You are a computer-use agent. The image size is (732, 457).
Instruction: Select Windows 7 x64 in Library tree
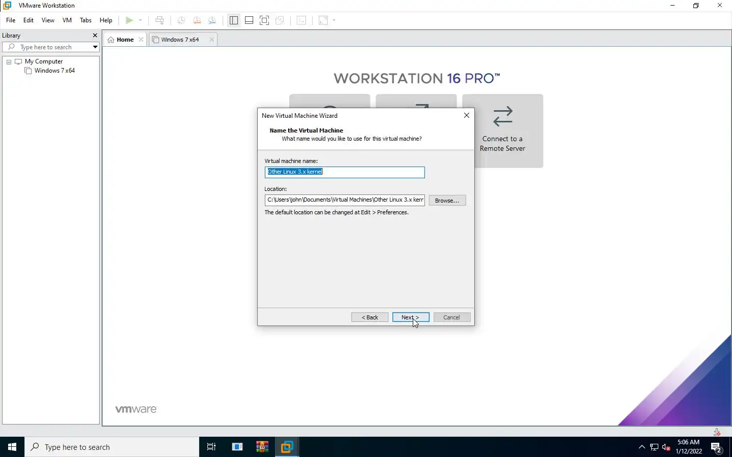pyautogui.click(x=54, y=71)
